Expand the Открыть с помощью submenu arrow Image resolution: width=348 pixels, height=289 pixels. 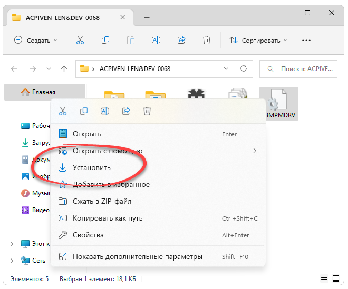(255, 151)
